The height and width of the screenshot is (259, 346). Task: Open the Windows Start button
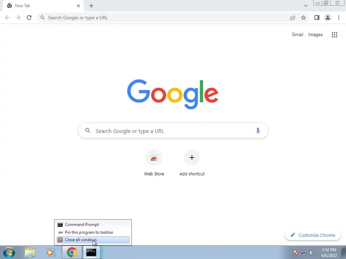pyautogui.click(x=9, y=252)
